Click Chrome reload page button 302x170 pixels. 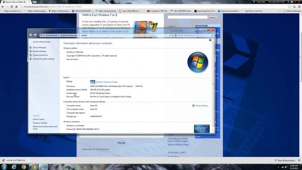coord(12,7)
